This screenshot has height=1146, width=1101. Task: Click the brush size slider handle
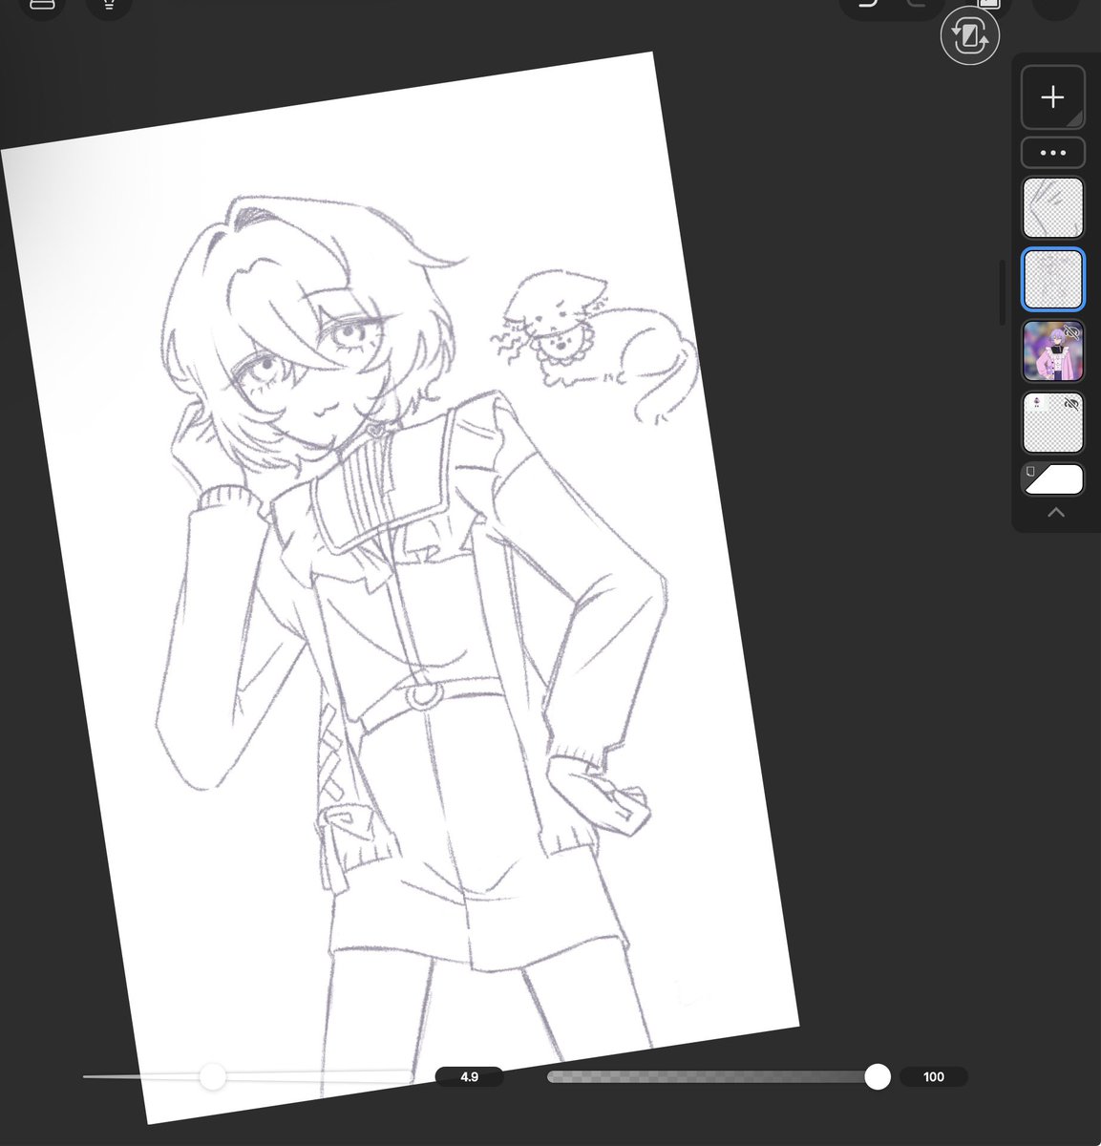tap(212, 1077)
